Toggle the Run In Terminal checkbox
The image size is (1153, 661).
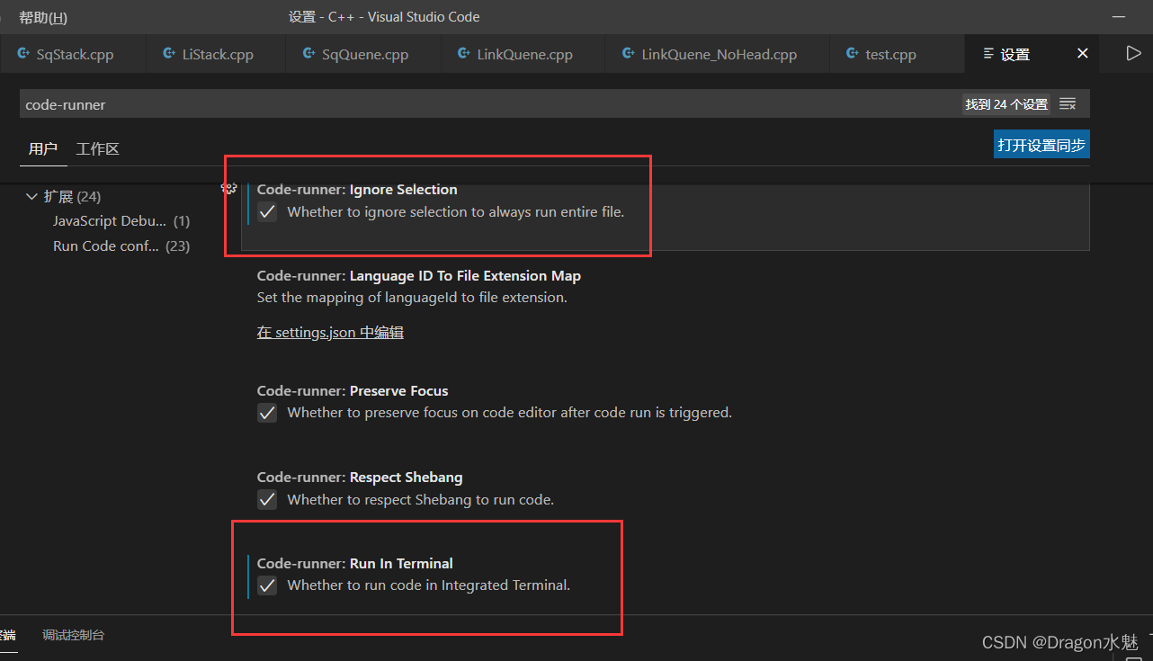tap(267, 585)
